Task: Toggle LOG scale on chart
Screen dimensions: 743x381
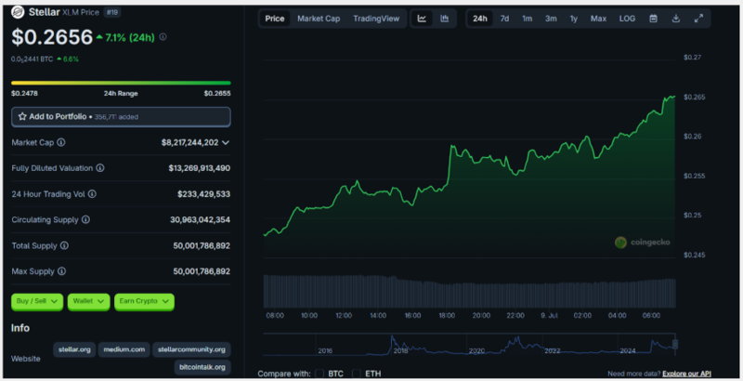Action: [x=627, y=19]
